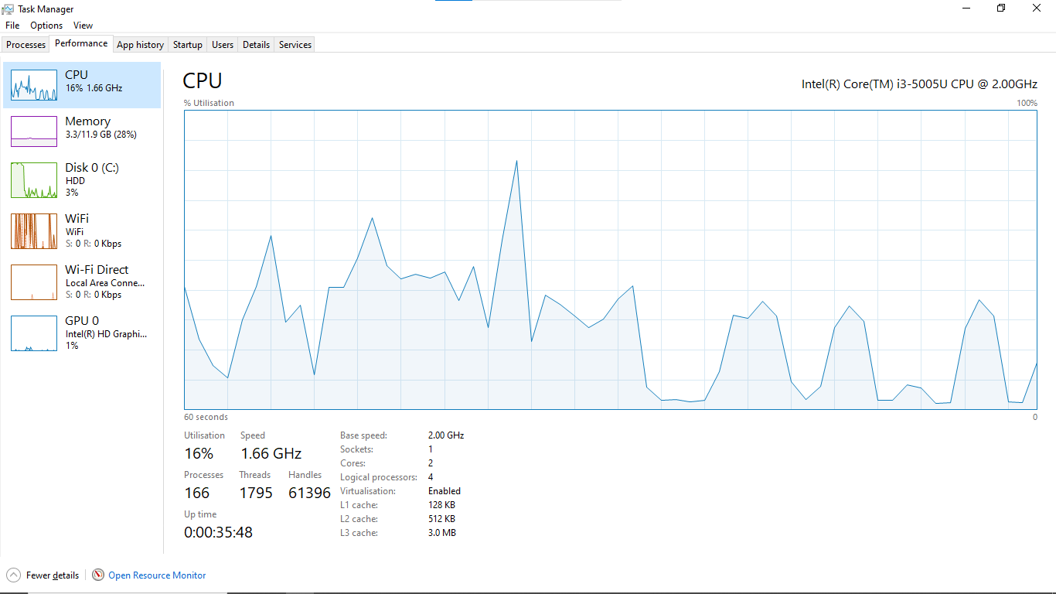Restore down the Task Manager window
Viewport: 1056px width, 594px height.
1001,8
